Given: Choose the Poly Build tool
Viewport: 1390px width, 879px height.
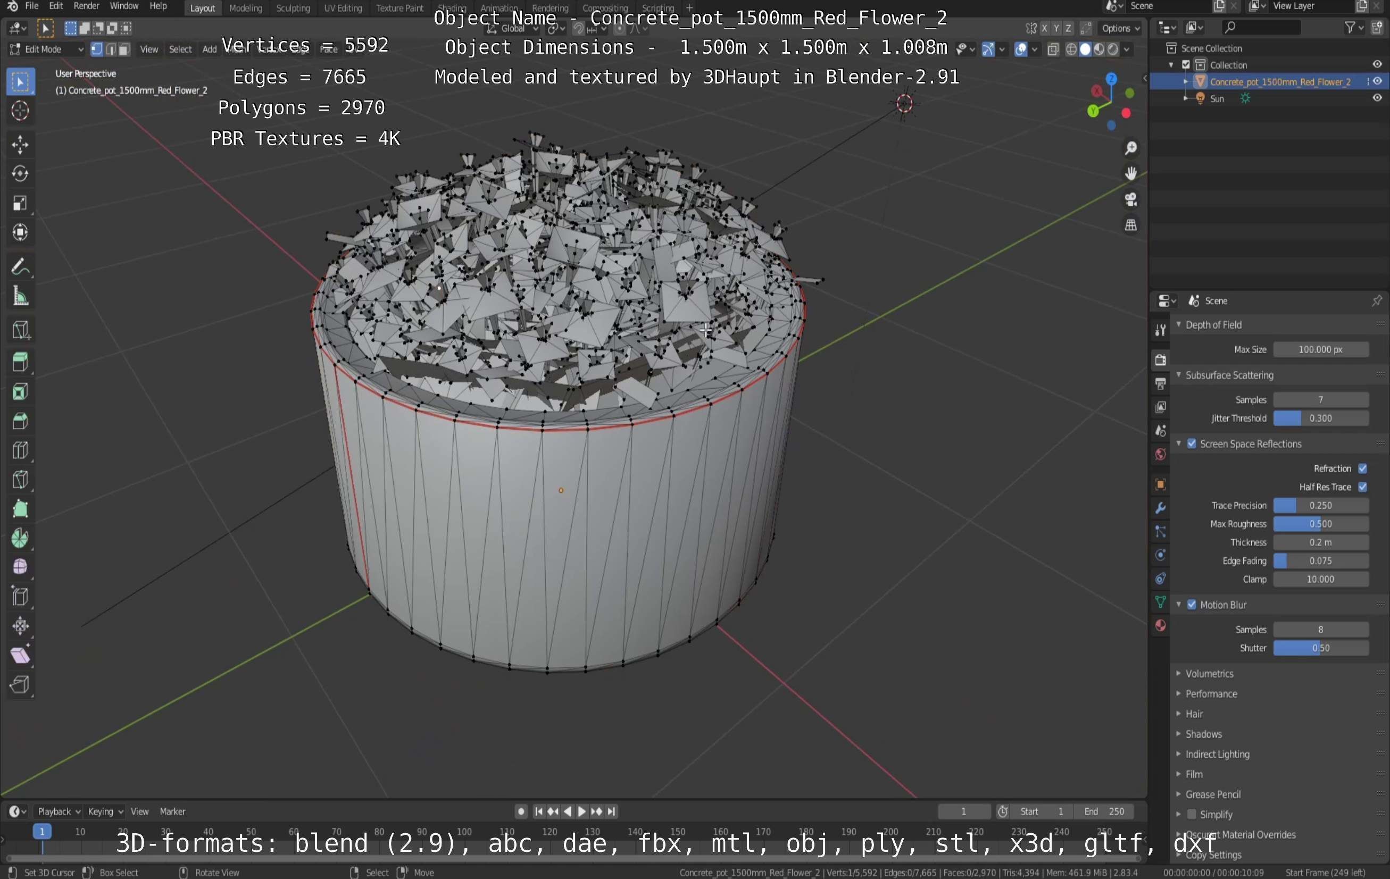Looking at the screenshot, I should pos(20,508).
